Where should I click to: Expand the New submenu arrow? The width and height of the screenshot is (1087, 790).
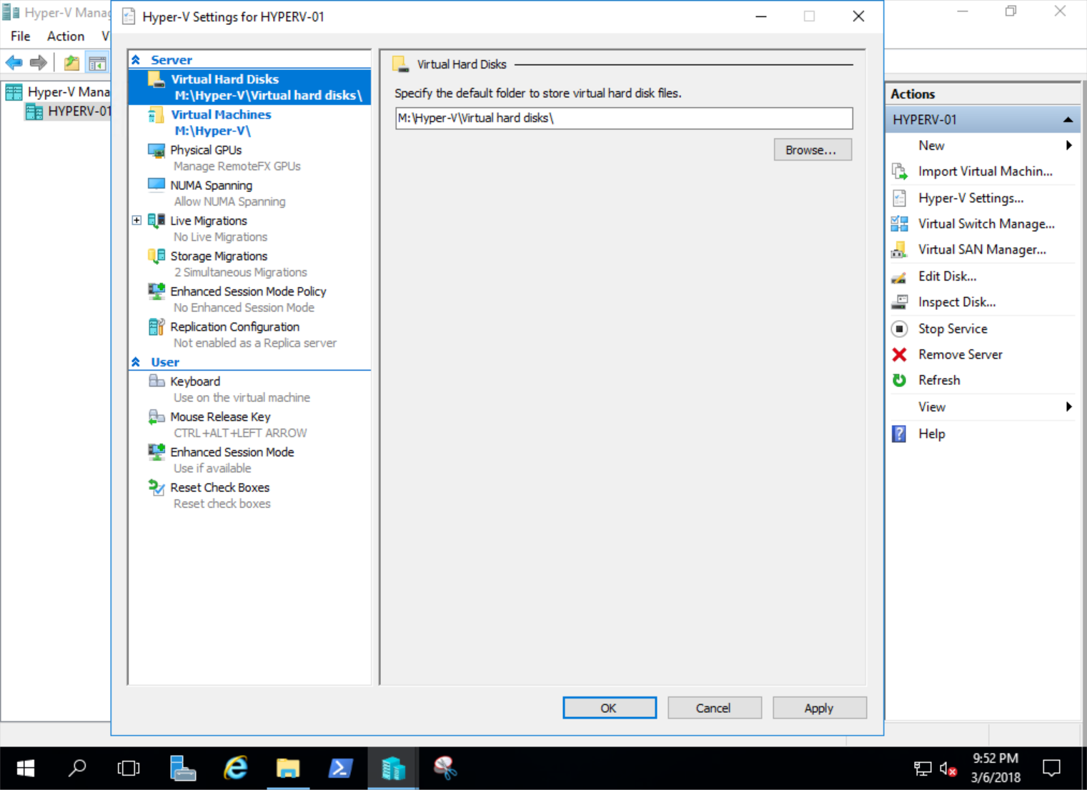coord(1069,145)
